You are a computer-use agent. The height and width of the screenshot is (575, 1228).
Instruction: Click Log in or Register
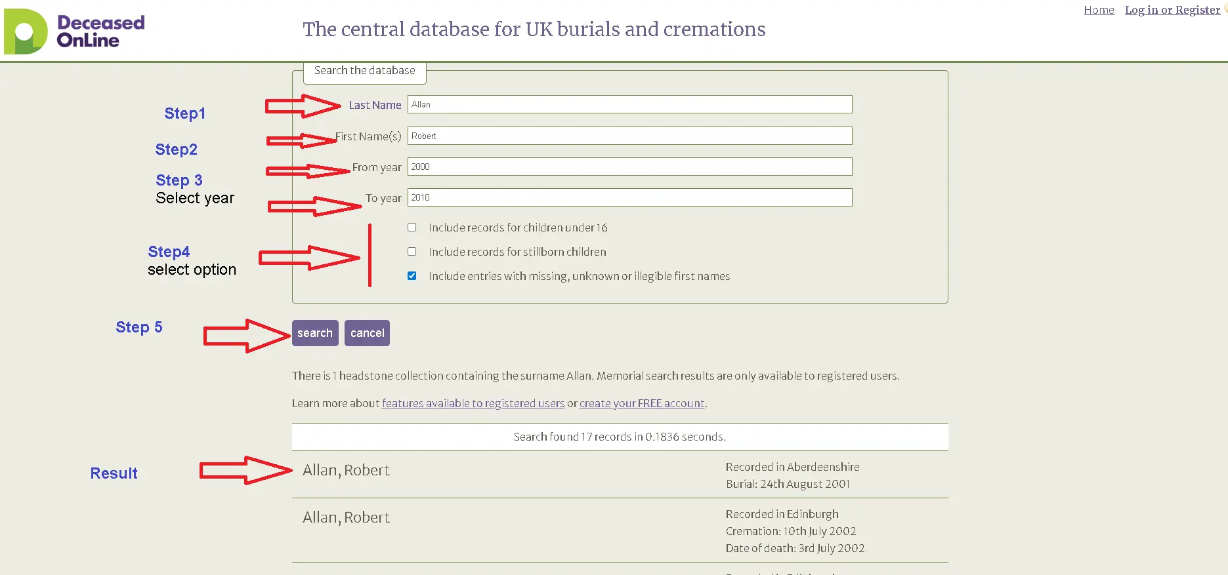pyautogui.click(x=1172, y=10)
